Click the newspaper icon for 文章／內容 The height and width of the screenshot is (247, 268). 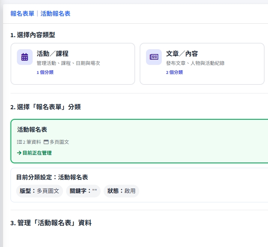[154, 57]
